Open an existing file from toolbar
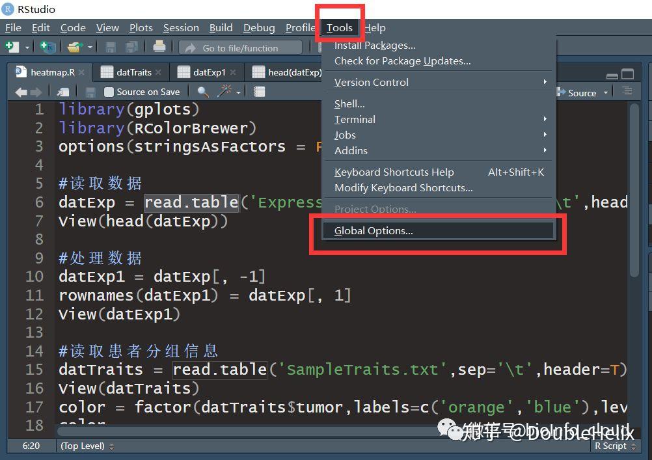 tap(74, 47)
